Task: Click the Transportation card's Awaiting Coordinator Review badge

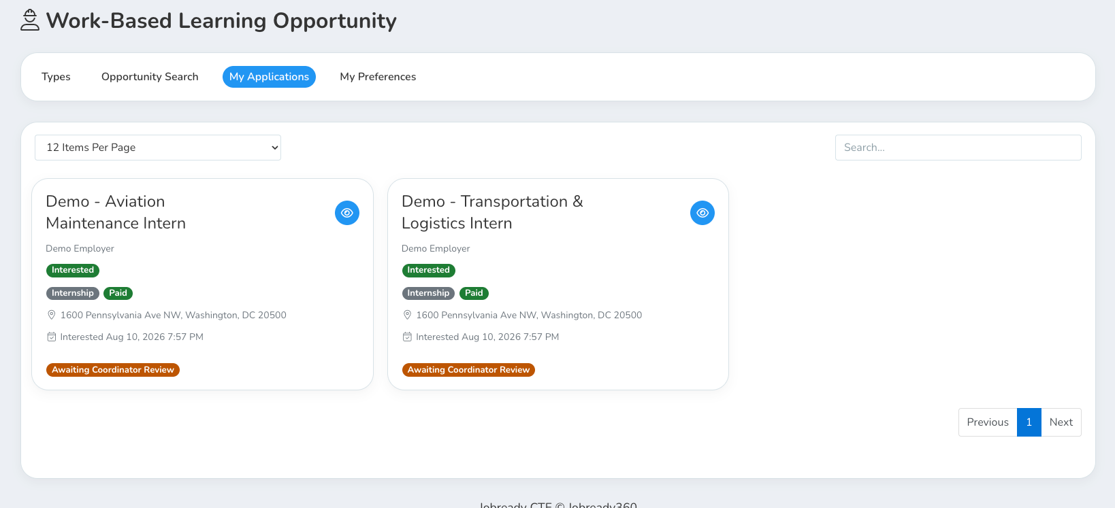Action: click(468, 370)
